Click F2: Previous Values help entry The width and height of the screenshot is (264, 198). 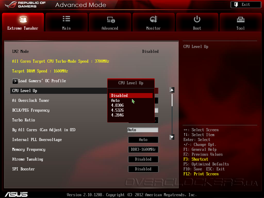203,154
